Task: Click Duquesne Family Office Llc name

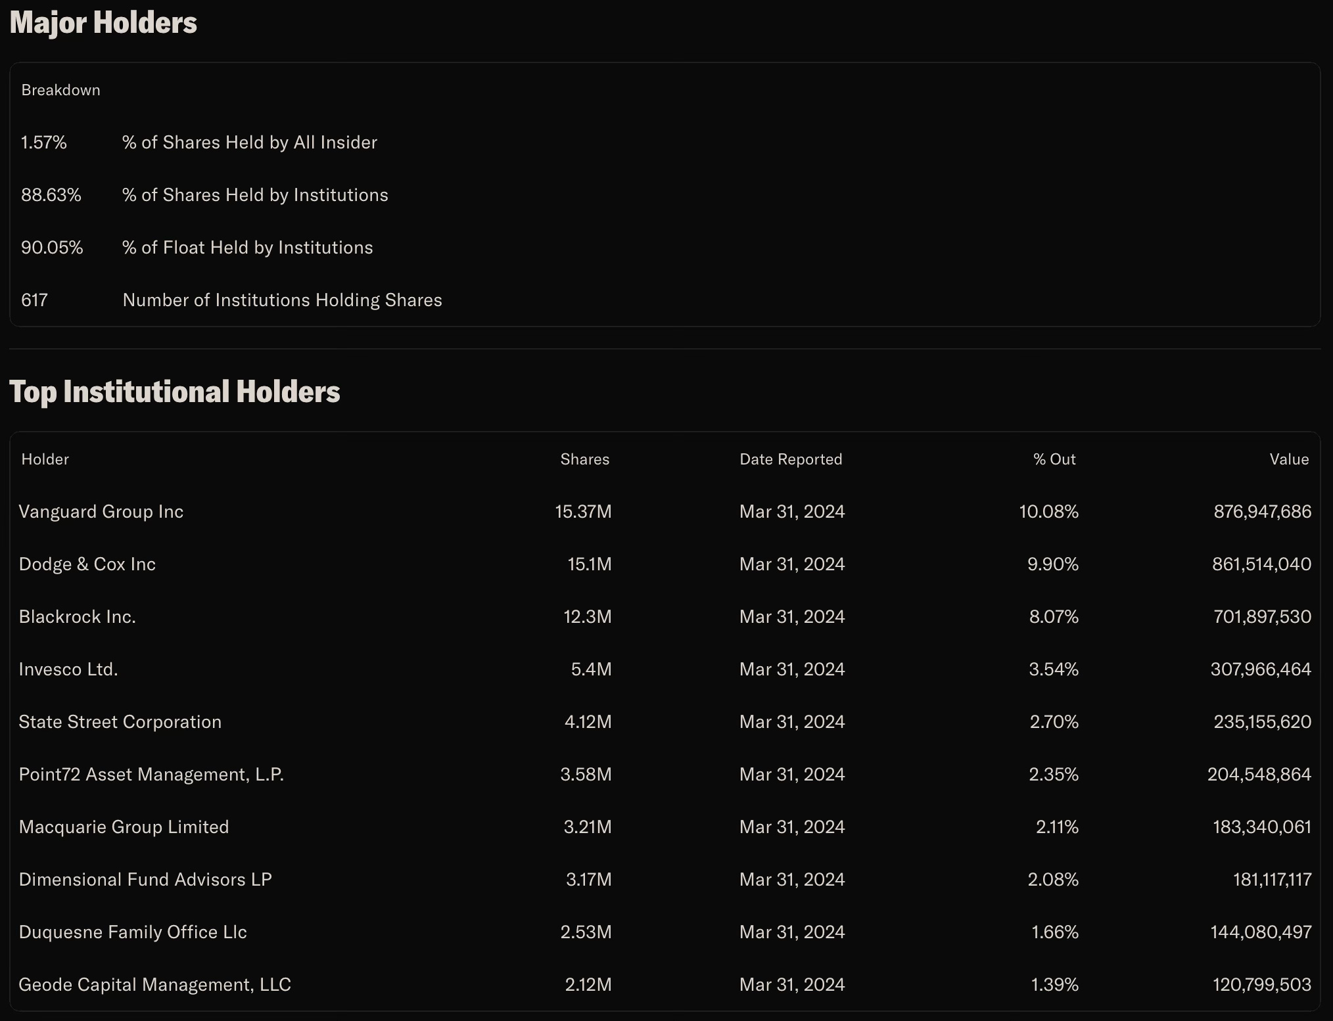Action: pos(133,932)
